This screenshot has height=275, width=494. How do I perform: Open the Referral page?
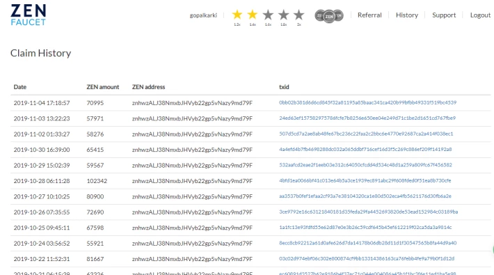coord(369,15)
